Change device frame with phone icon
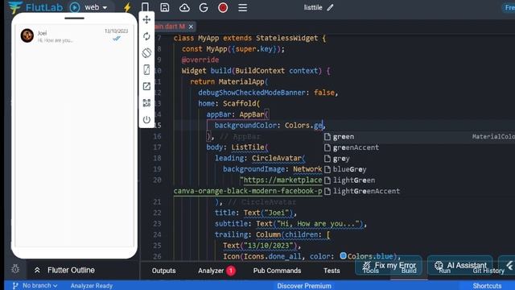515x290 pixels. (x=146, y=69)
